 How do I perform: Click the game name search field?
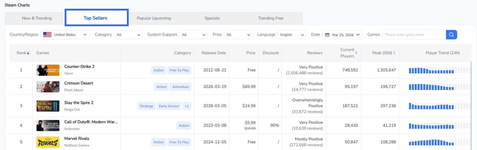point(414,35)
